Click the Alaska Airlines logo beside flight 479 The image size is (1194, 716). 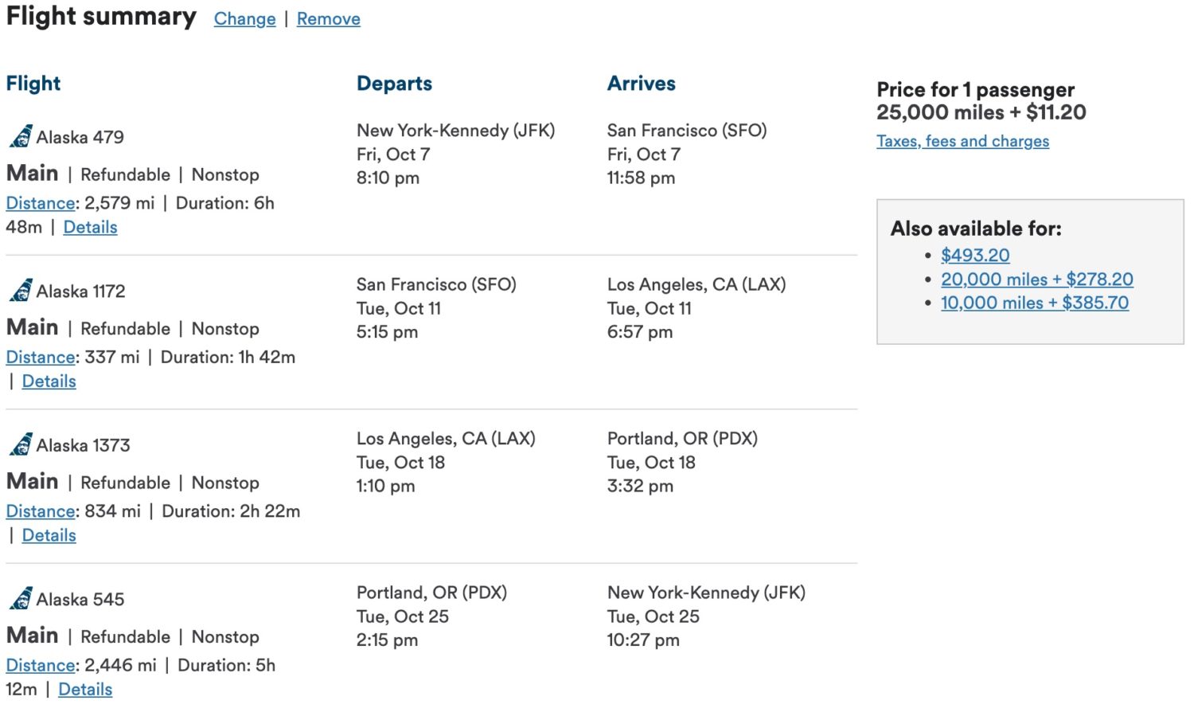pos(20,135)
